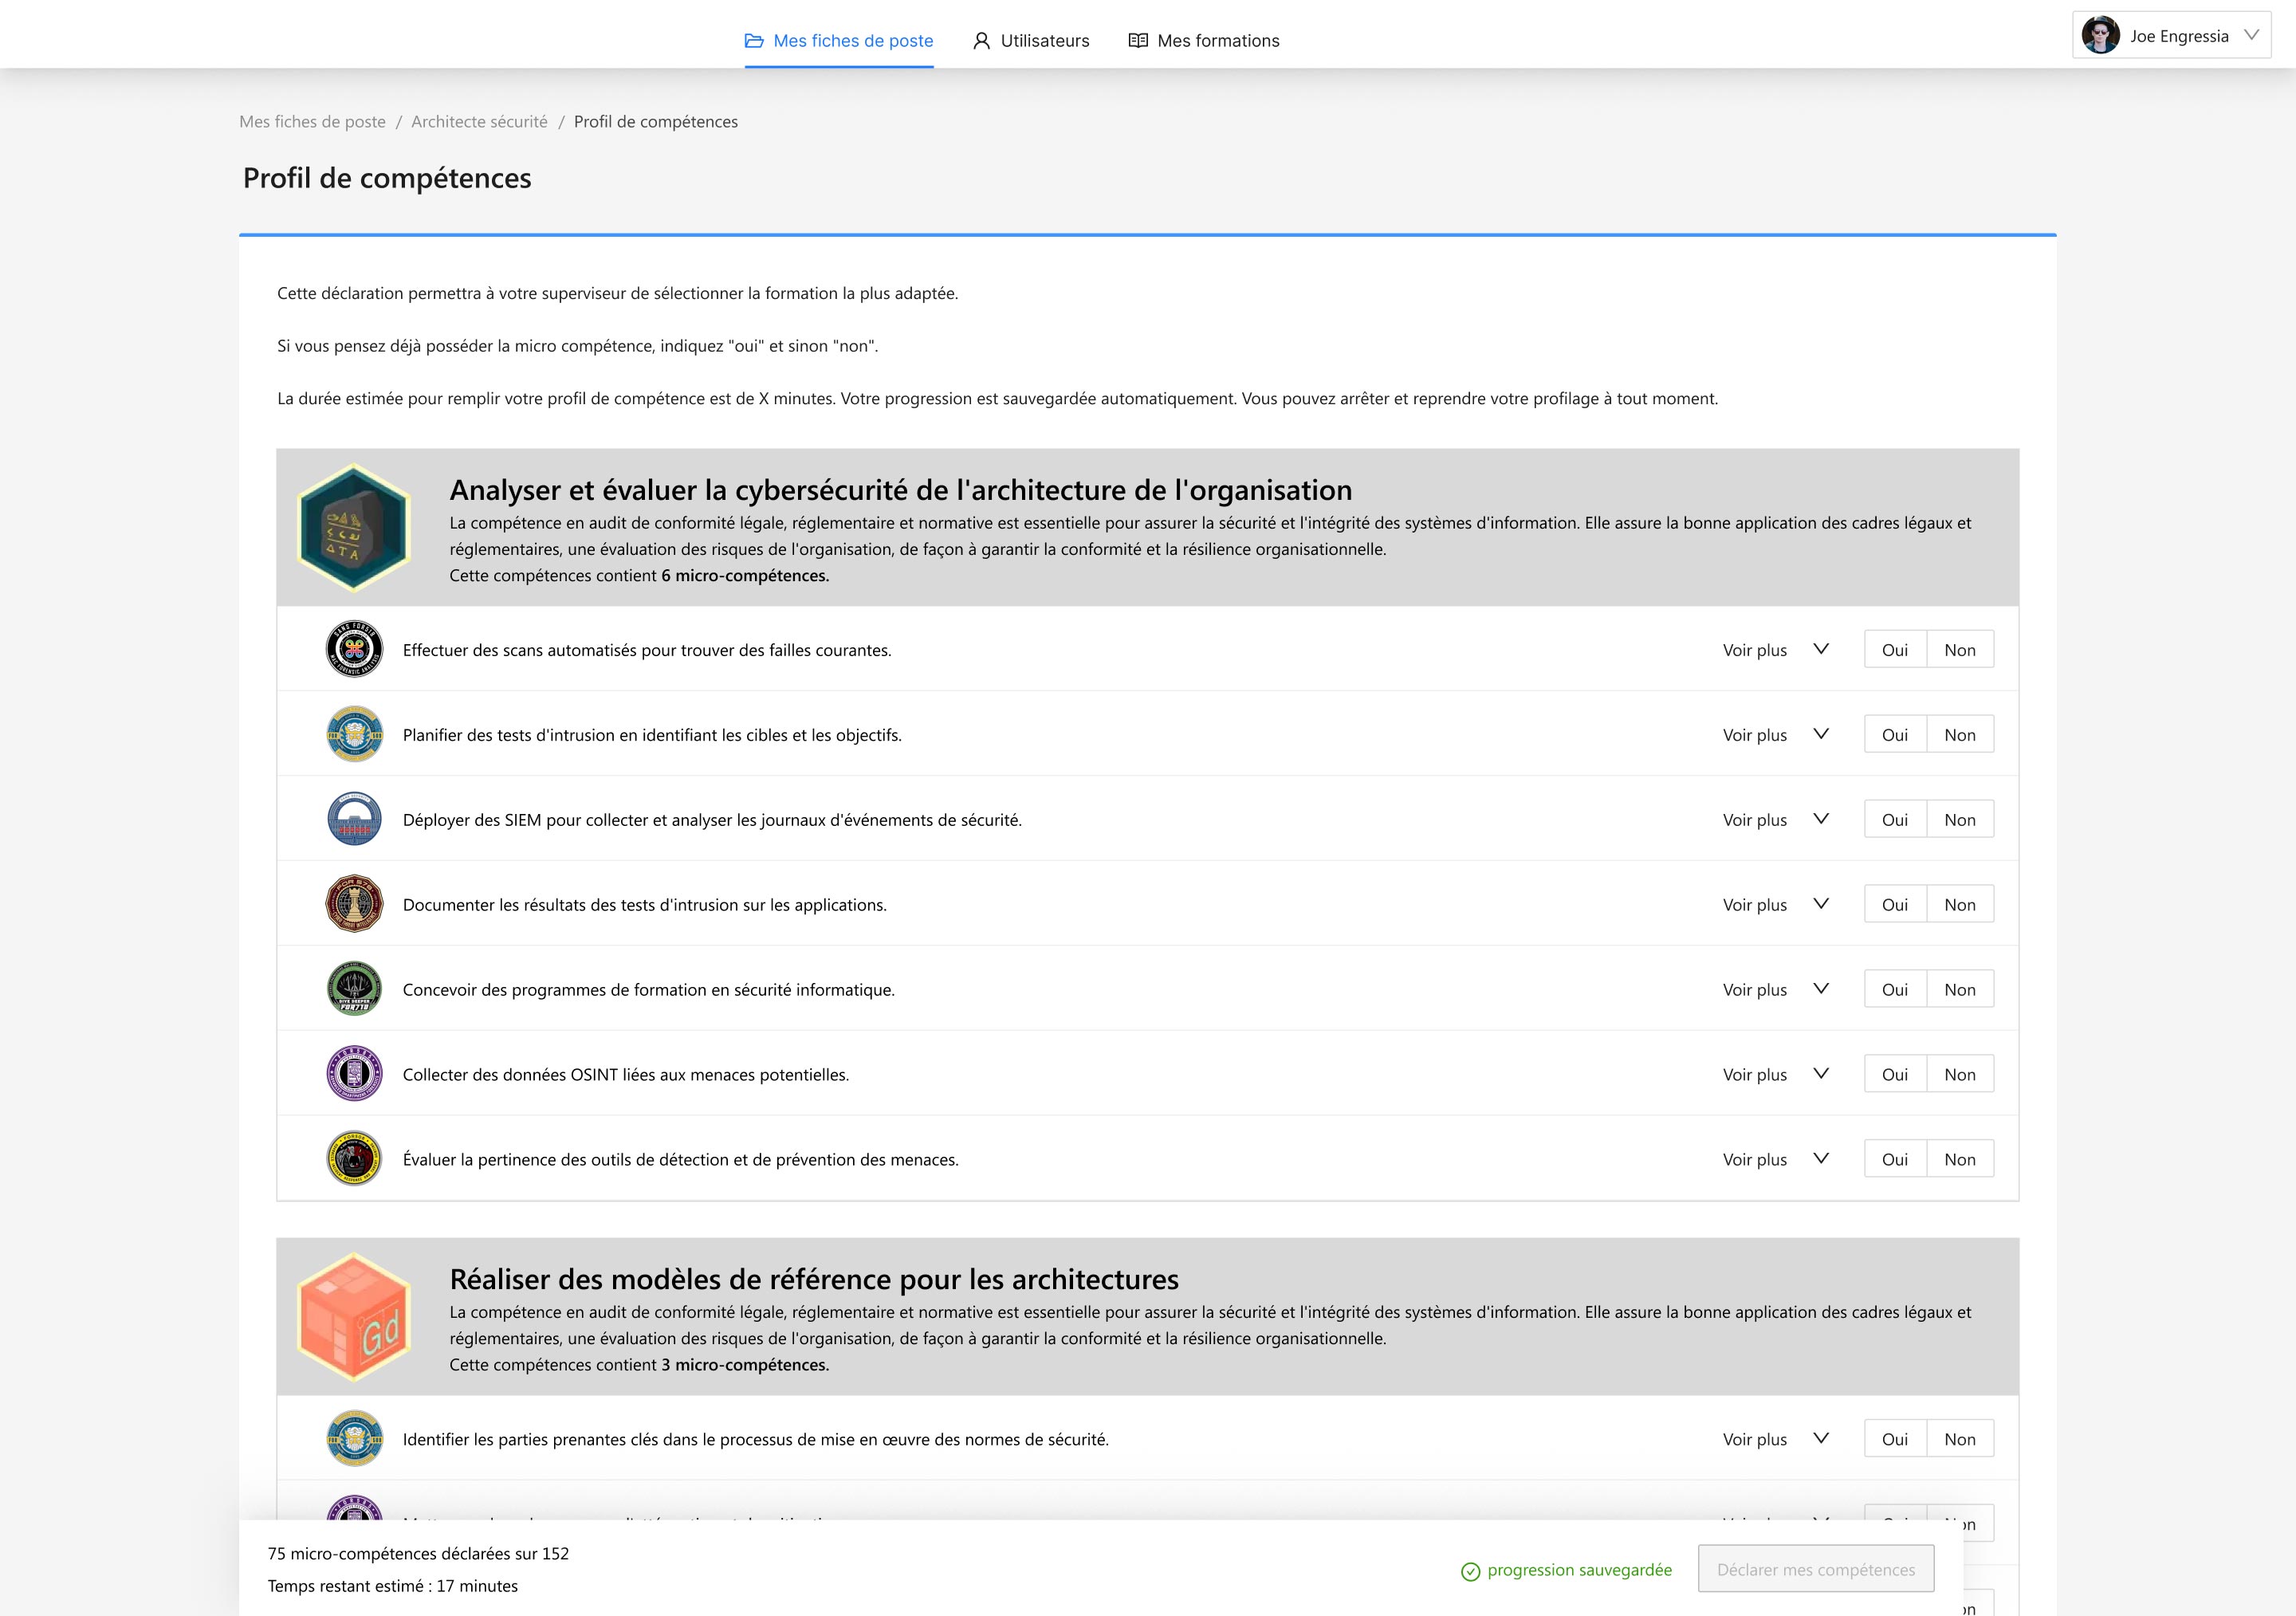The width and height of the screenshot is (2296, 1616).
Task: Click badge icon beside automated scans skill
Action: [354, 649]
